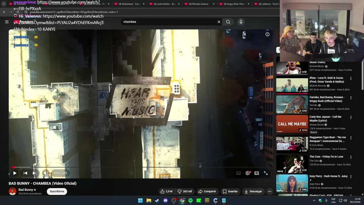Close the Radiohead Creep tab

[x=144, y=4]
